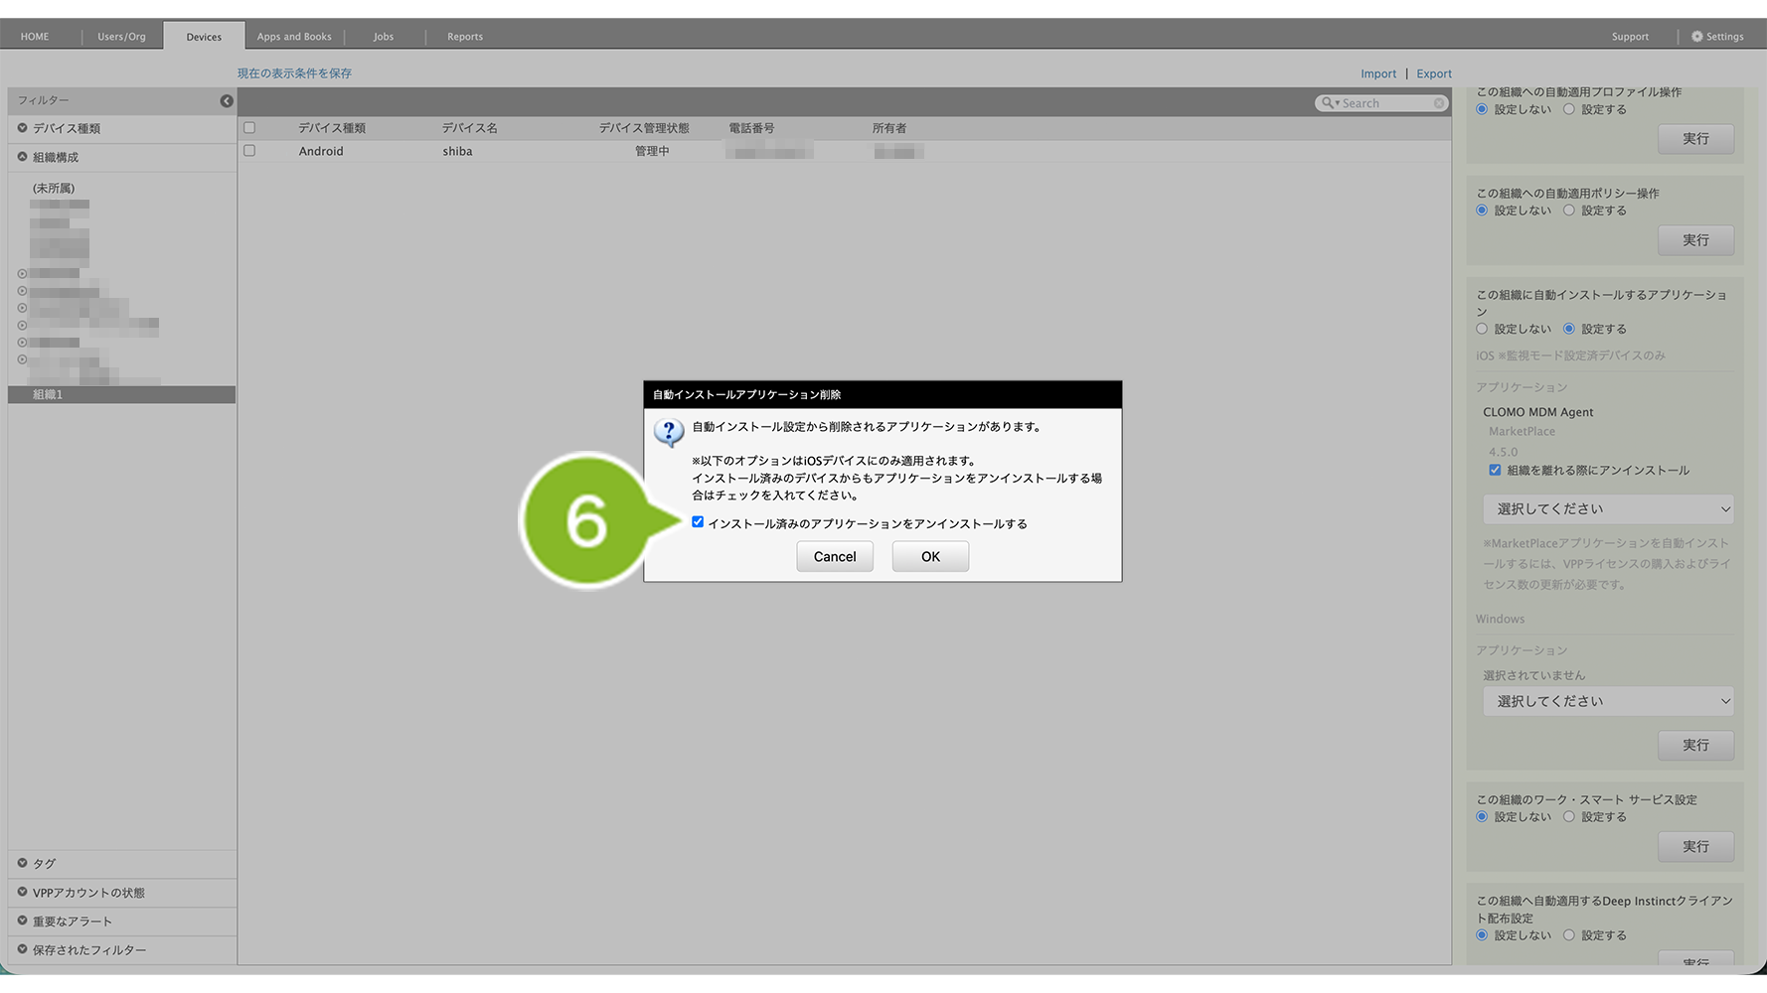Click the search magnifier icon
Screen dimensions: 1767x993
point(1328,103)
